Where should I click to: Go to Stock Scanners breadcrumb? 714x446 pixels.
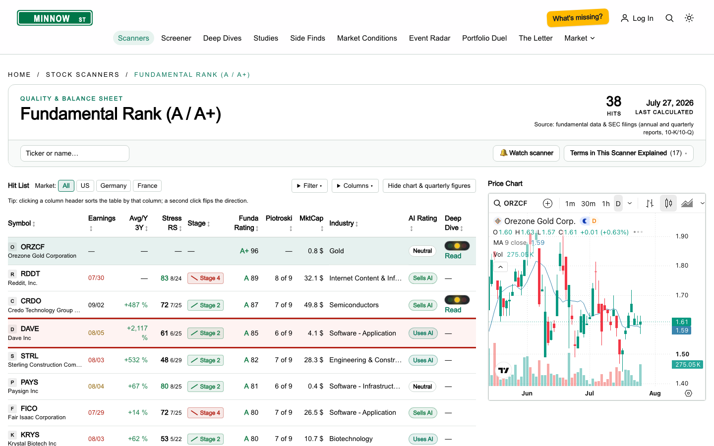(x=82, y=75)
